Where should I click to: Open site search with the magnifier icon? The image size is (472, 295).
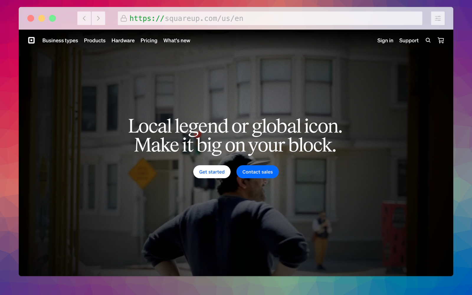point(428,40)
